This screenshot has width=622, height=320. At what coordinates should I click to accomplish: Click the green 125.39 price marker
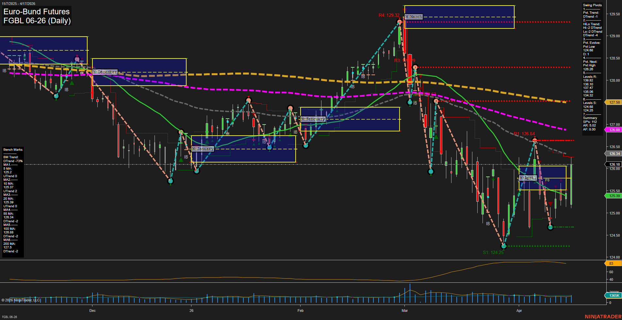tap(614, 196)
